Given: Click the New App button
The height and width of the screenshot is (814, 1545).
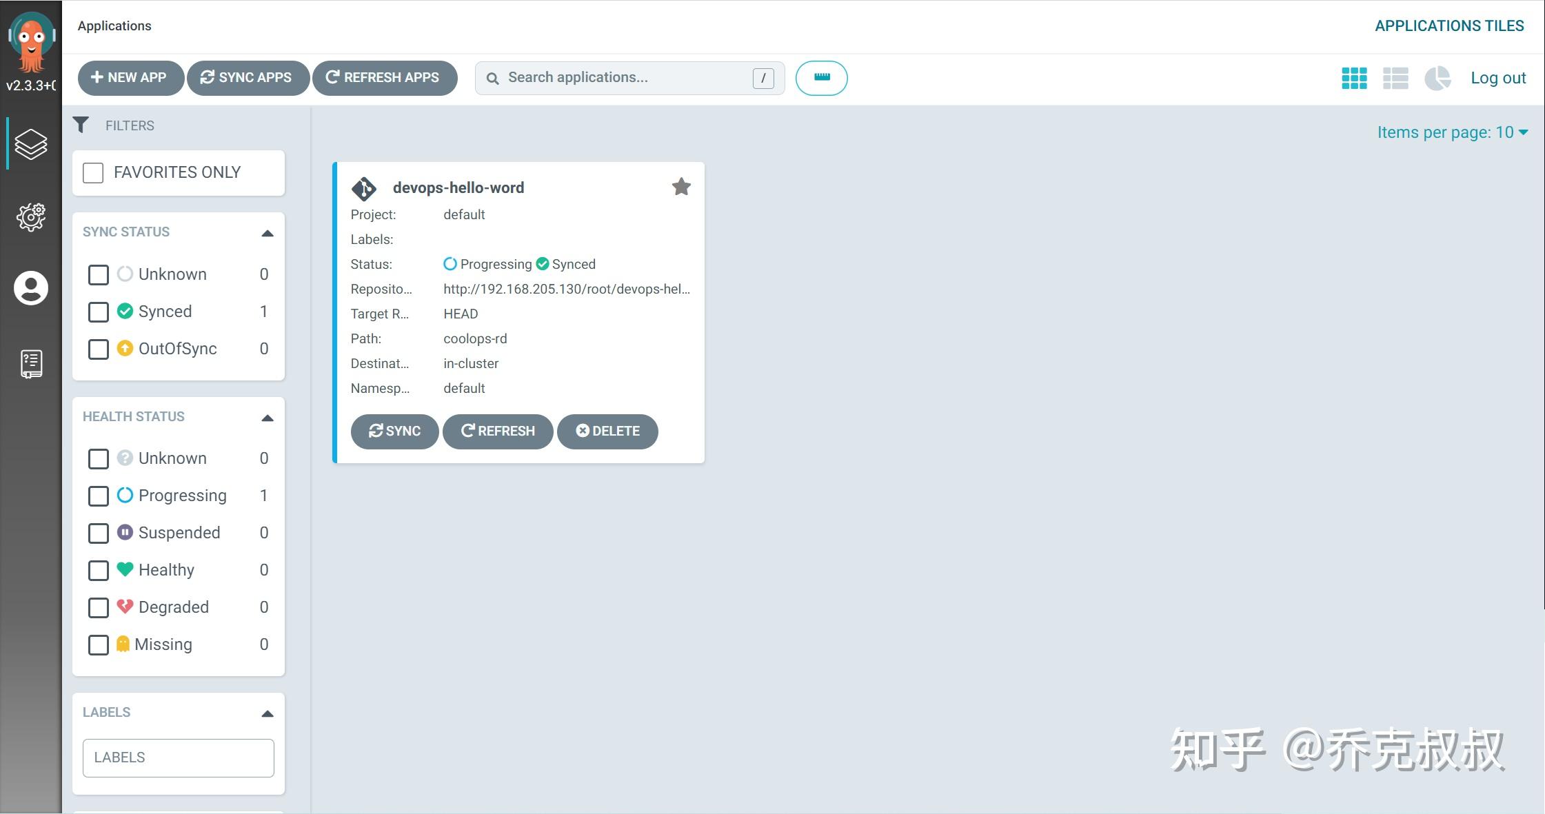Looking at the screenshot, I should pyautogui.click(x=130, y=78).
